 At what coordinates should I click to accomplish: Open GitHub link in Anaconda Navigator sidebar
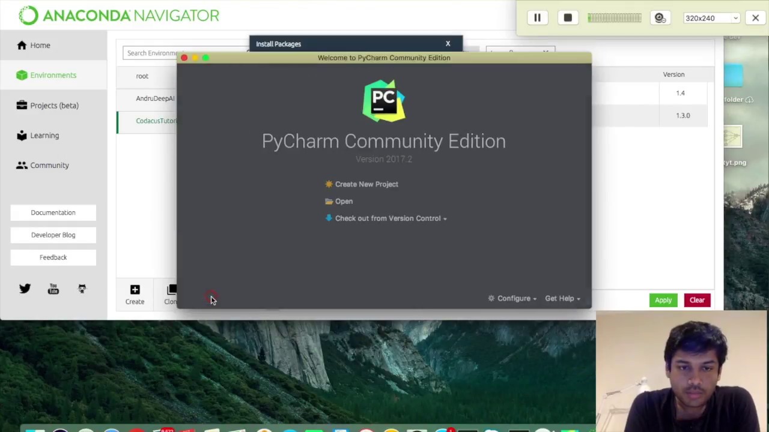[x=82, y=289]
